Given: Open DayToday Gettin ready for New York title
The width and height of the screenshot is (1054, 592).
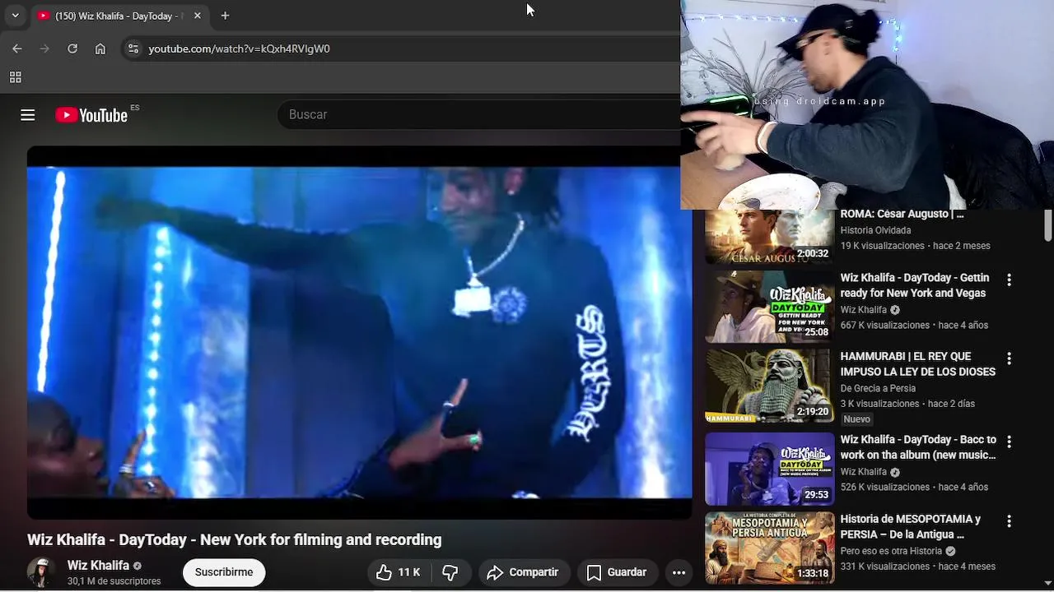Looking at the screenshot, I should [915, 285].
